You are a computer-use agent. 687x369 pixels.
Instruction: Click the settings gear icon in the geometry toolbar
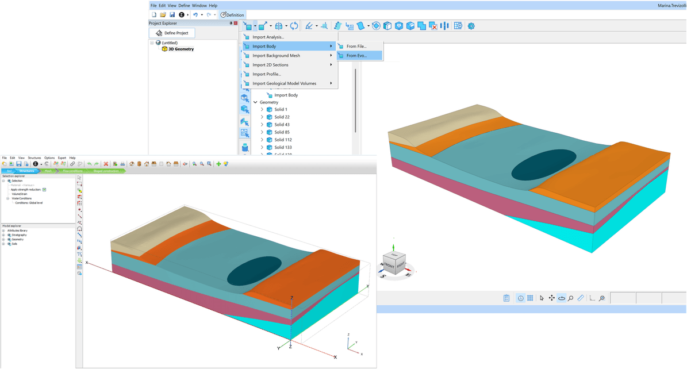471,26
